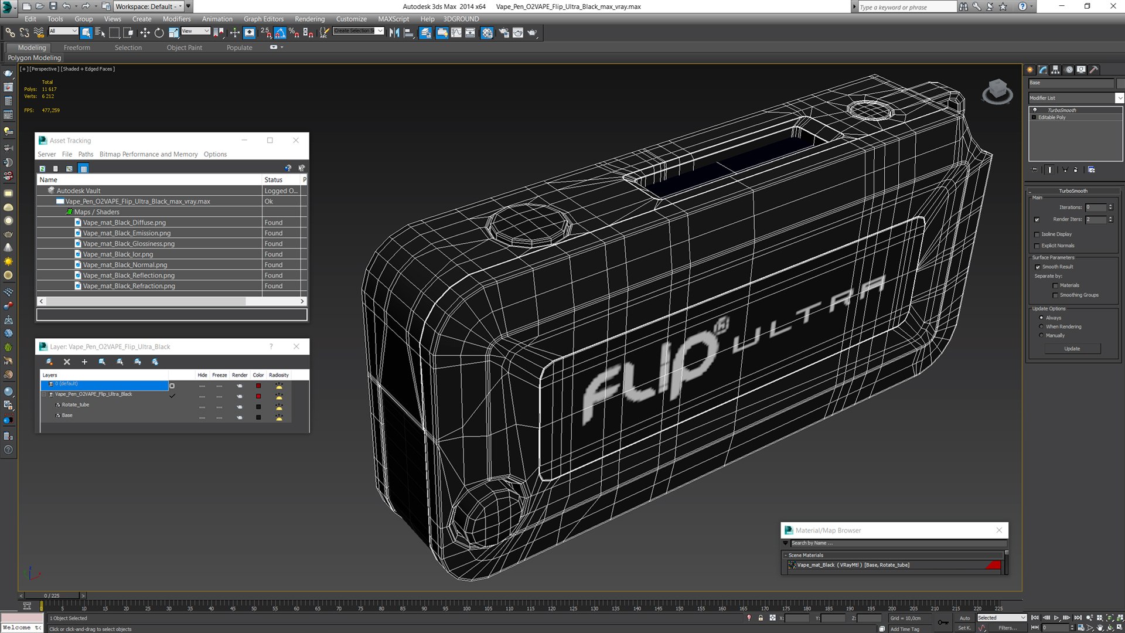This screenshot has width=1125, height=633.
Task: Open the Hierarchy command panel tab
Action: (x=1055, y=70)
